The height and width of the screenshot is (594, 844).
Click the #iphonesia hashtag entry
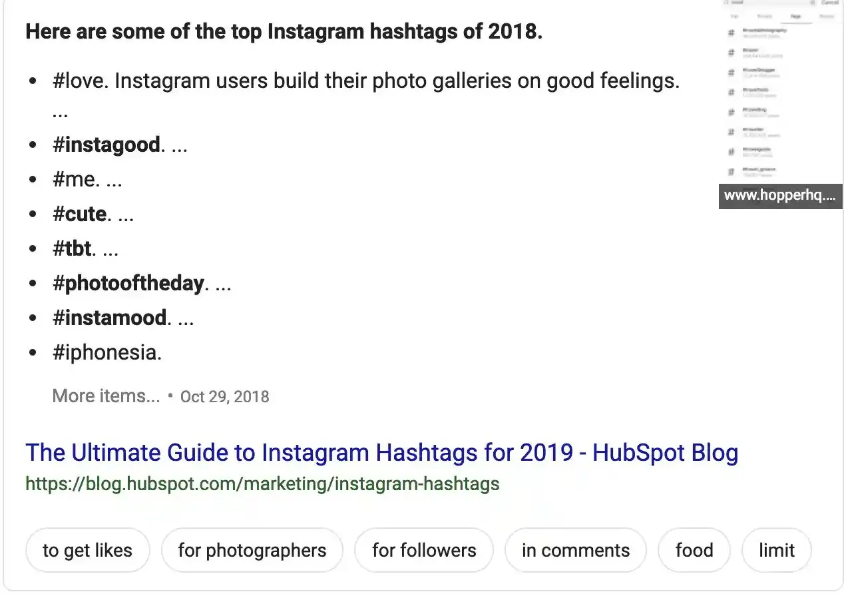coord(107,352)
